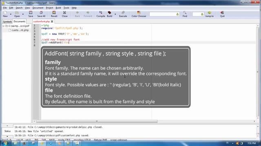Navigate Back with the toolbar arrow

(x=77, y=14)
